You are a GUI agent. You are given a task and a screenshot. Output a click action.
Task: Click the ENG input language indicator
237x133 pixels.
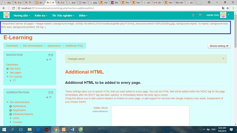coord(213,130)
